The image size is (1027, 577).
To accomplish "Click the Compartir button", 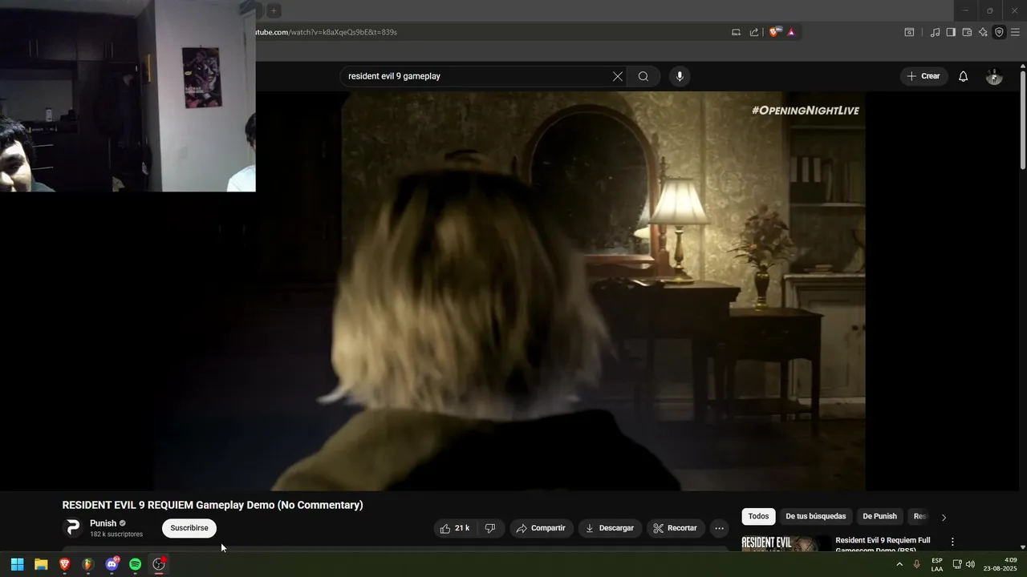I will point(542,528).
